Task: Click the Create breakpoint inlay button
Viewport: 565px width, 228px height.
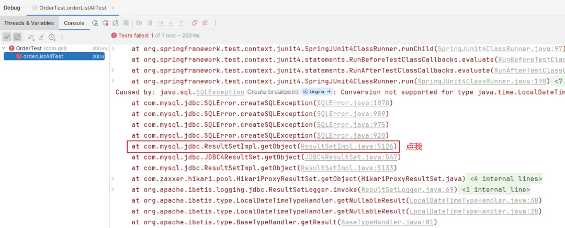Action: pyautogui.click(x=273, y=92)
